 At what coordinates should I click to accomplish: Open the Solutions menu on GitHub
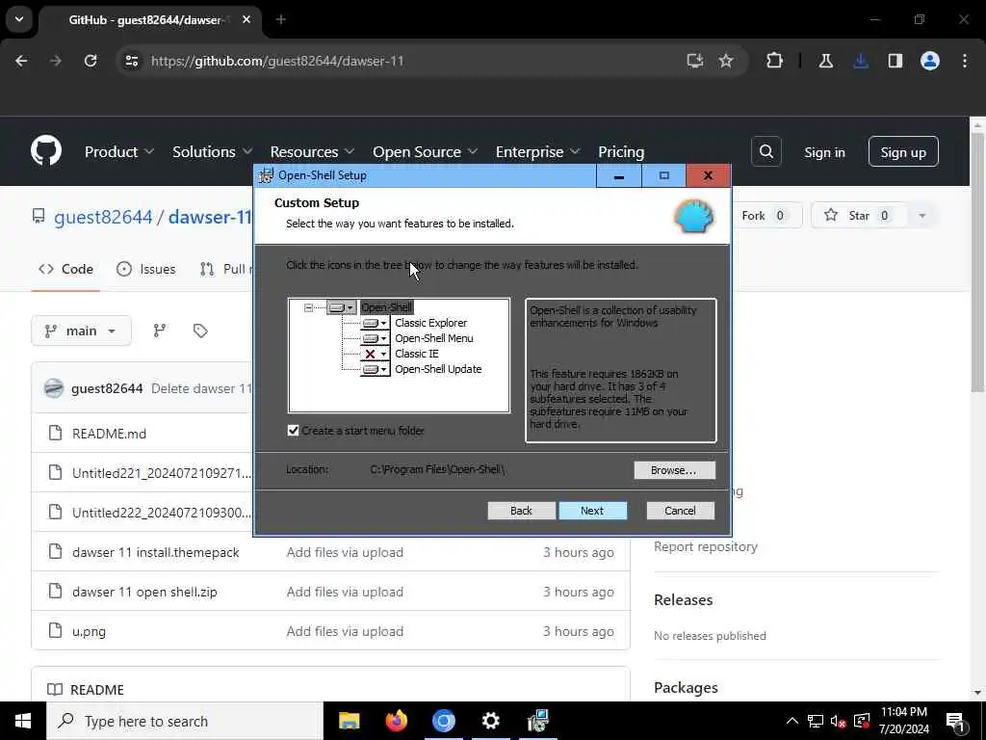[x=212, y=151]
